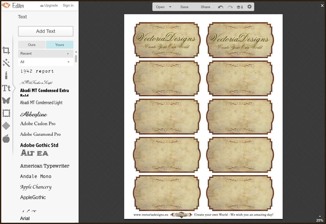Click the Sign in link
326x224 pixels.
tap(68, 5)
